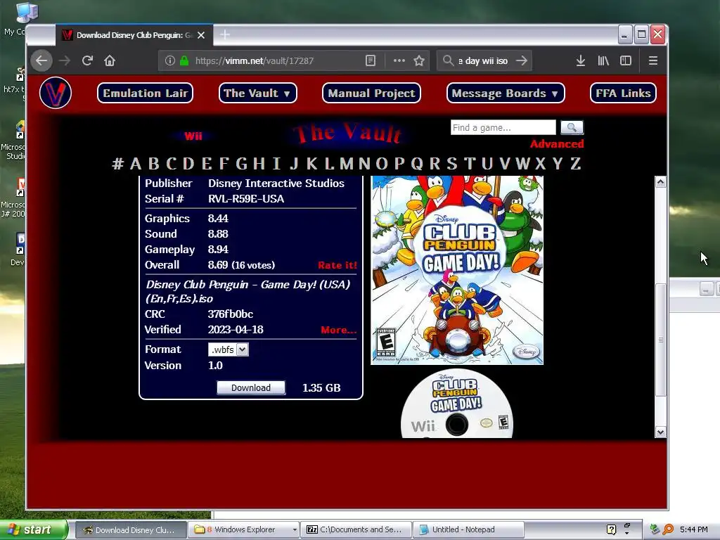Image resolution: width=720 pixels, height=540 pixels.
Task: Toggle the Firefox sidebar
Action: 625,60
